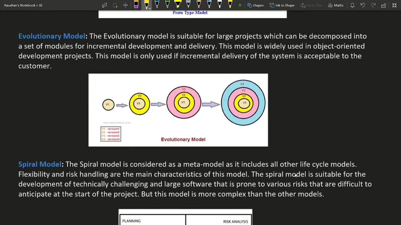Add a new pen with plus icon
401x225 pixels.
240,5
